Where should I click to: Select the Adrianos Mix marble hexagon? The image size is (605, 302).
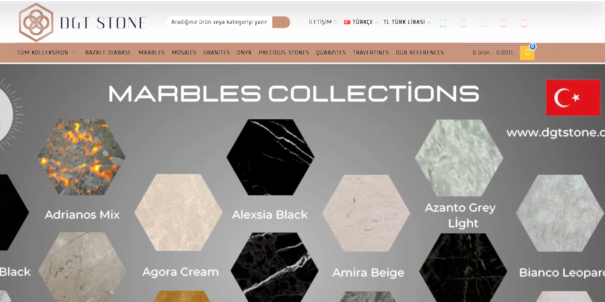(x=82, y=157)
